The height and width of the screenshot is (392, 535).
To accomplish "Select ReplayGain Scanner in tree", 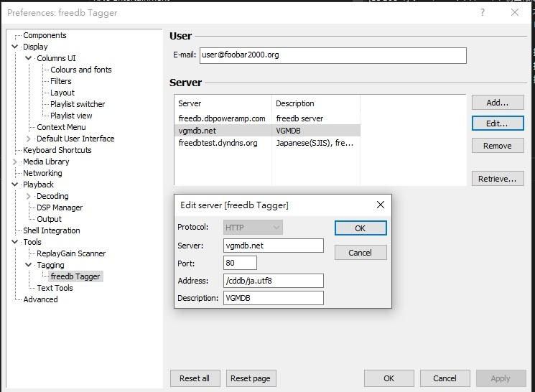I will coord(70,253).
